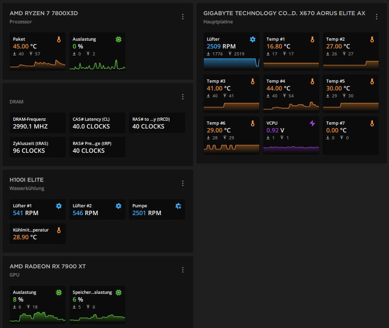Click the 6 % Speicherauslastung value
Viewport: 389px width, 328px height.
pyautogui.click(x=78, y=299)
